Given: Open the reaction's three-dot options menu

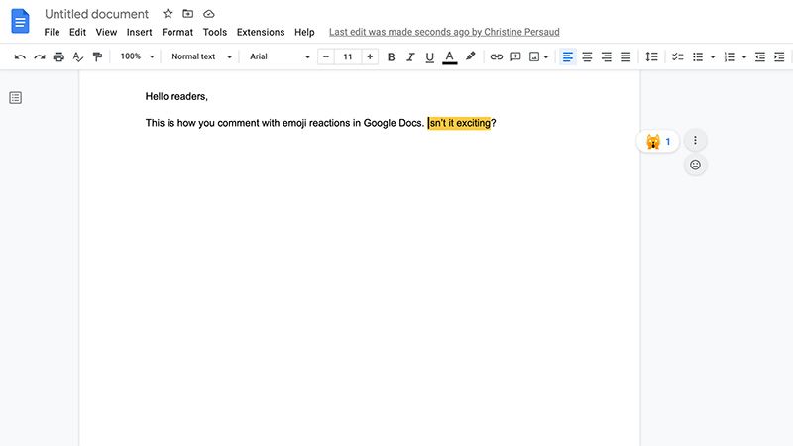Looking at the screenshot, I should 696,140.
